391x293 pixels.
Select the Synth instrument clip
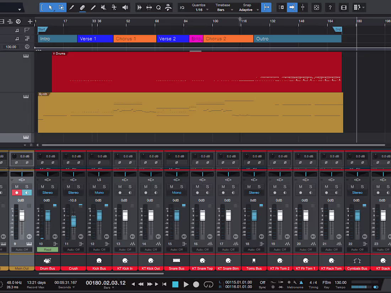pos(191,113)
